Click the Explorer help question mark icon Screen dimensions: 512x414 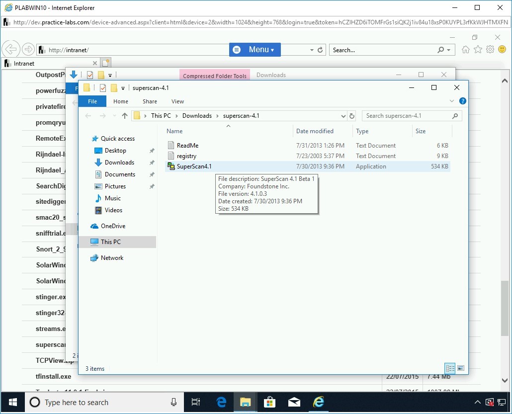[462, 101]
